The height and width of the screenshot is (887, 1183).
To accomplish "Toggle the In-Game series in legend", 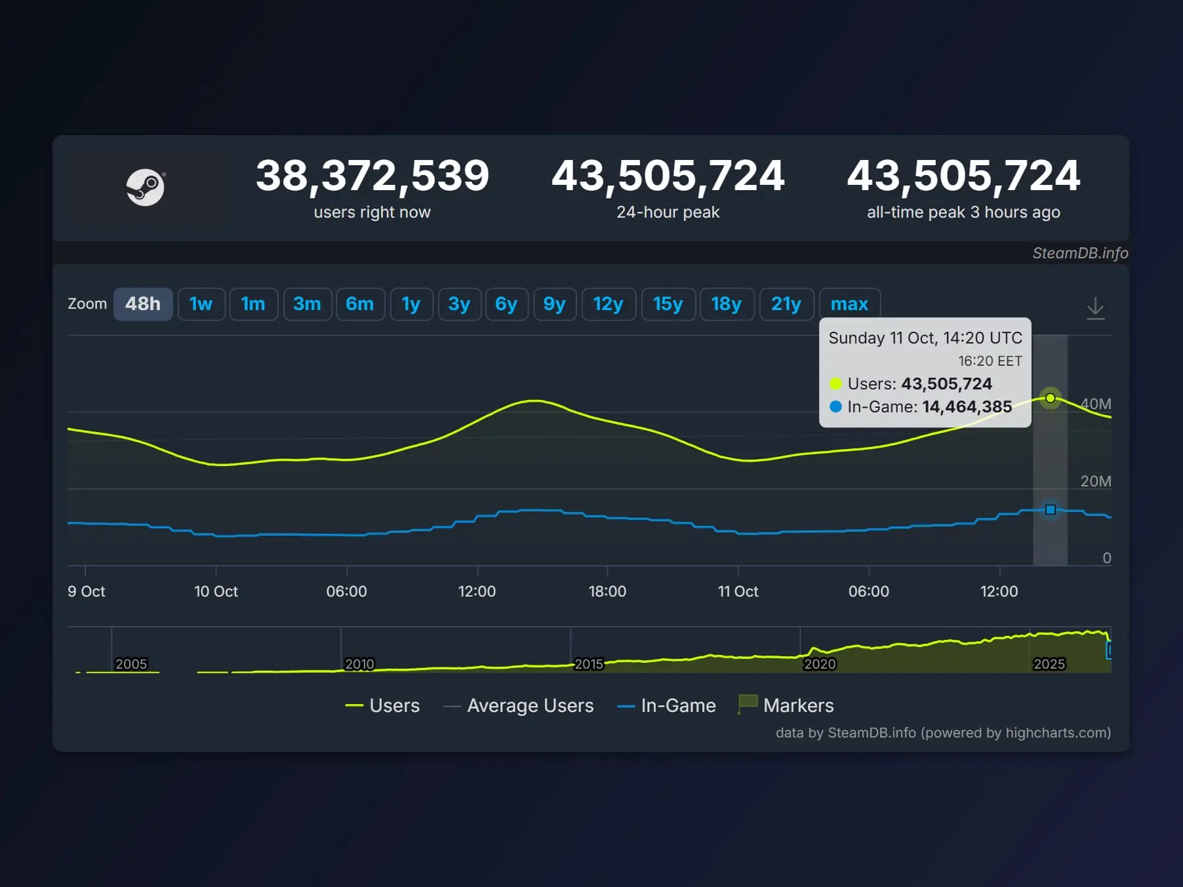I will (667, 705).
